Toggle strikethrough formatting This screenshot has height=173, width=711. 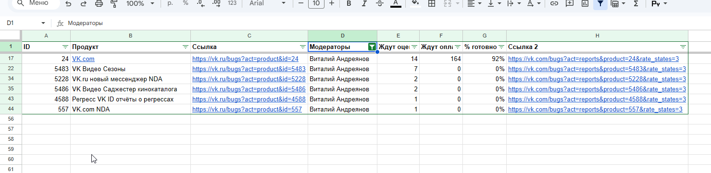coord(379,3)
